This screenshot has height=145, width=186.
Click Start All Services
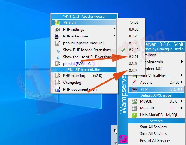click(153, 127)
